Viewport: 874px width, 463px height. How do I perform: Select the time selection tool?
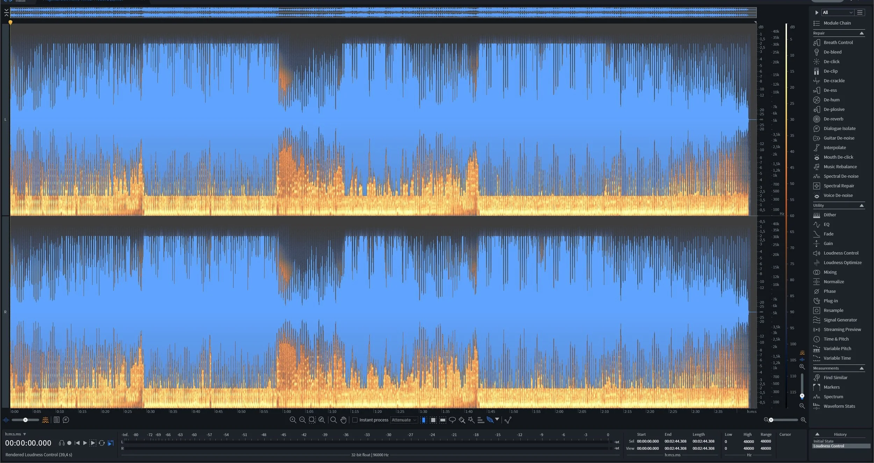(x=424, y=420)
